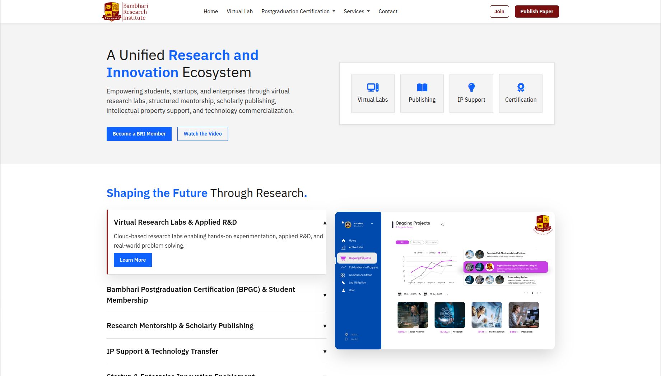Click Watch the Video button
The image size is (661, 376).
click(x=203, y=134)
